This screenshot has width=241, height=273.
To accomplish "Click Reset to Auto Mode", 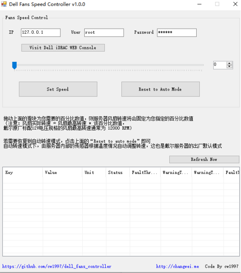I will [160, 89].
